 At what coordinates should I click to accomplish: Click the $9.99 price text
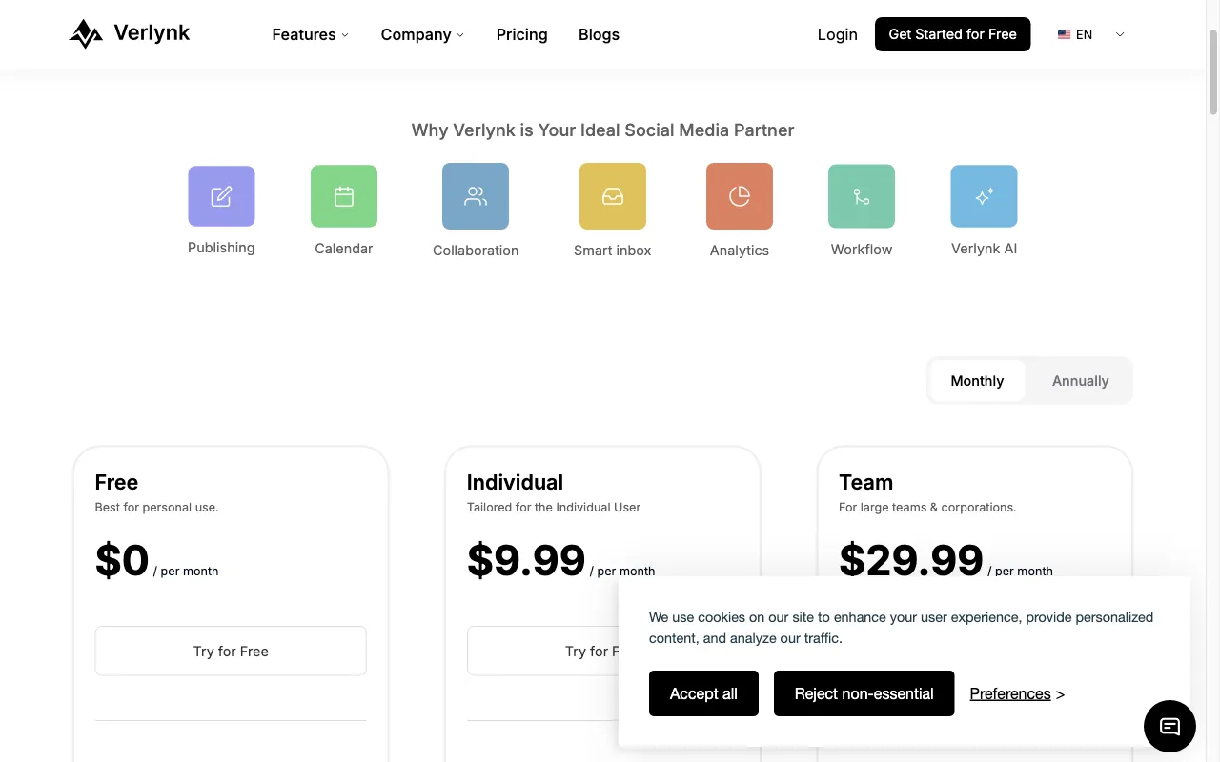pos(526,560)
